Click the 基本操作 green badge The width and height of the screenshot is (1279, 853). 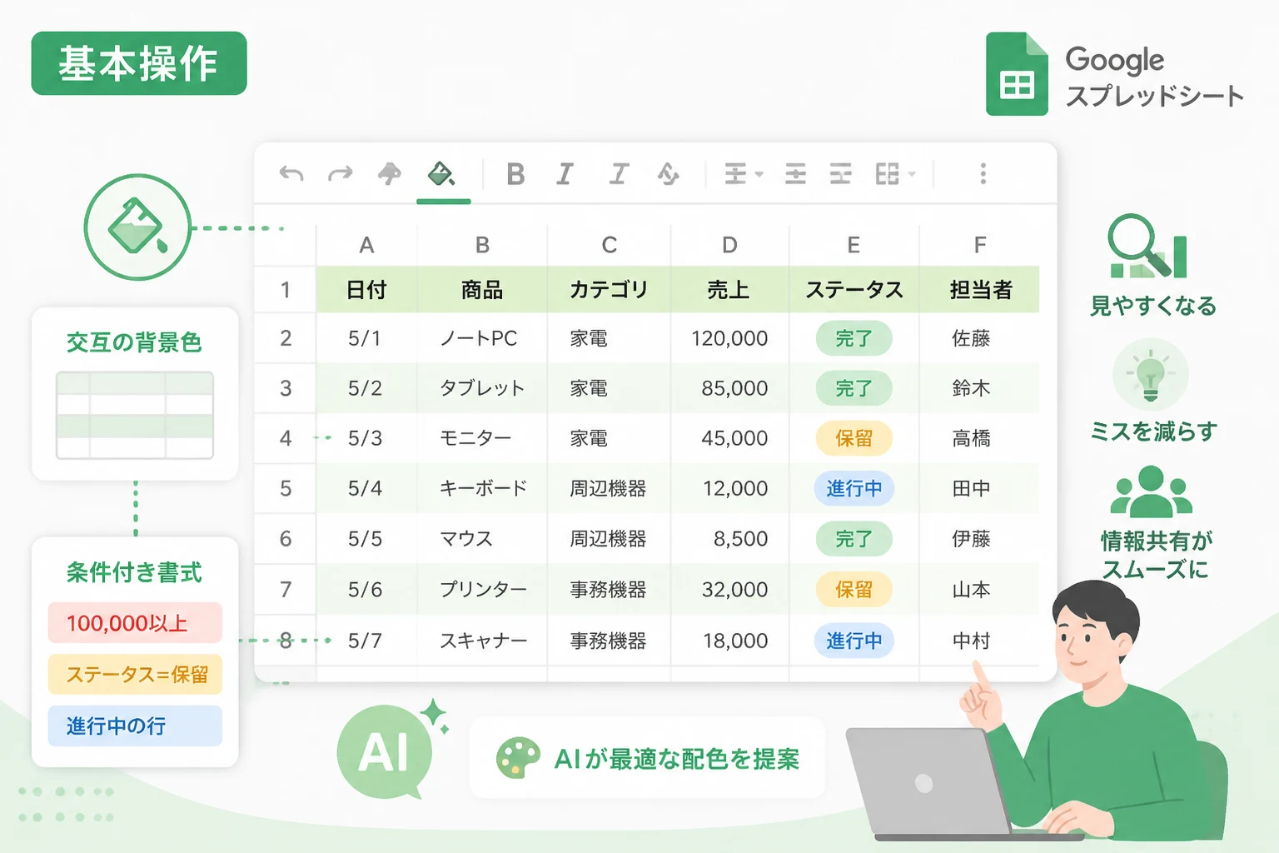point(139,63)
